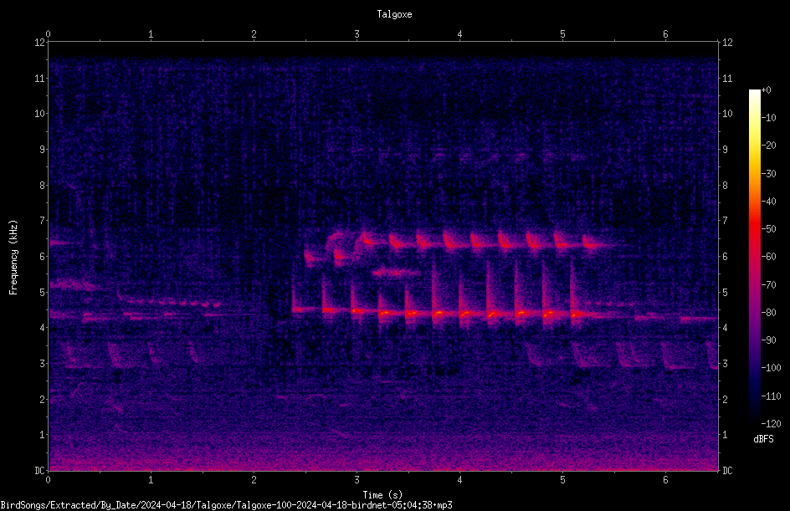Click the 9 kHz label on left axis

pyautogui.click(x=43, y=150)
